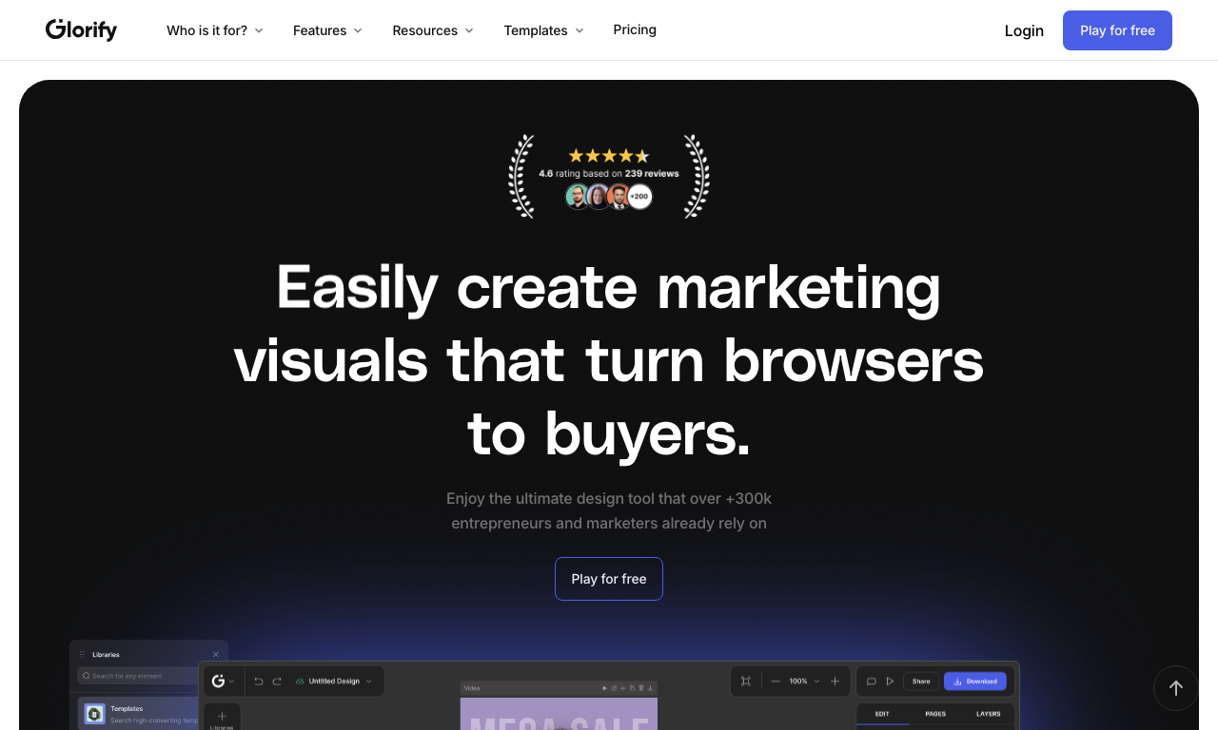The height and width of the screenshot is (730, 1218).
Task: Click the Login link
Action: tap(1024, 30)
